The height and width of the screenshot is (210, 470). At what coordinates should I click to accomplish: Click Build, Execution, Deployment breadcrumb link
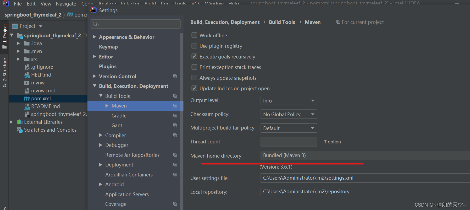point(225,22)
